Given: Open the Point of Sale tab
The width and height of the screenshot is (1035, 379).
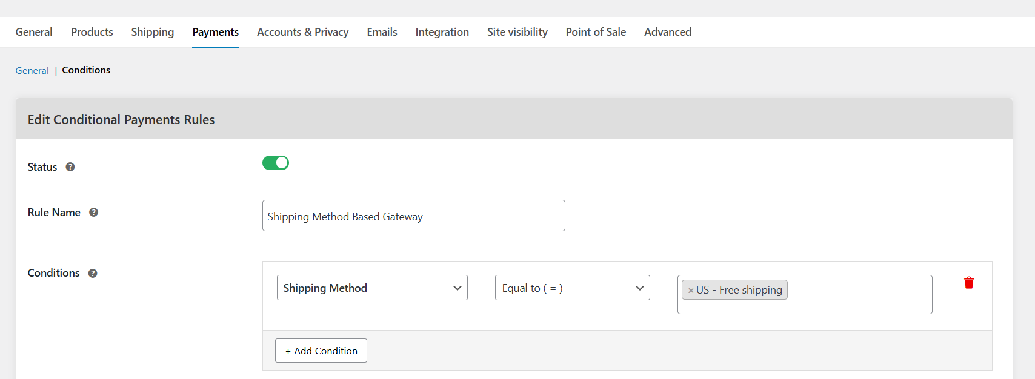Looking at the screenshot, I should click(596, 32).
